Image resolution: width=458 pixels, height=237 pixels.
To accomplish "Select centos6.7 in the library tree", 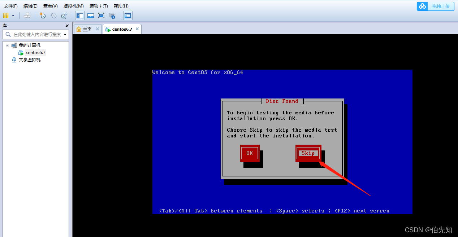I will [x=35, y=53].
